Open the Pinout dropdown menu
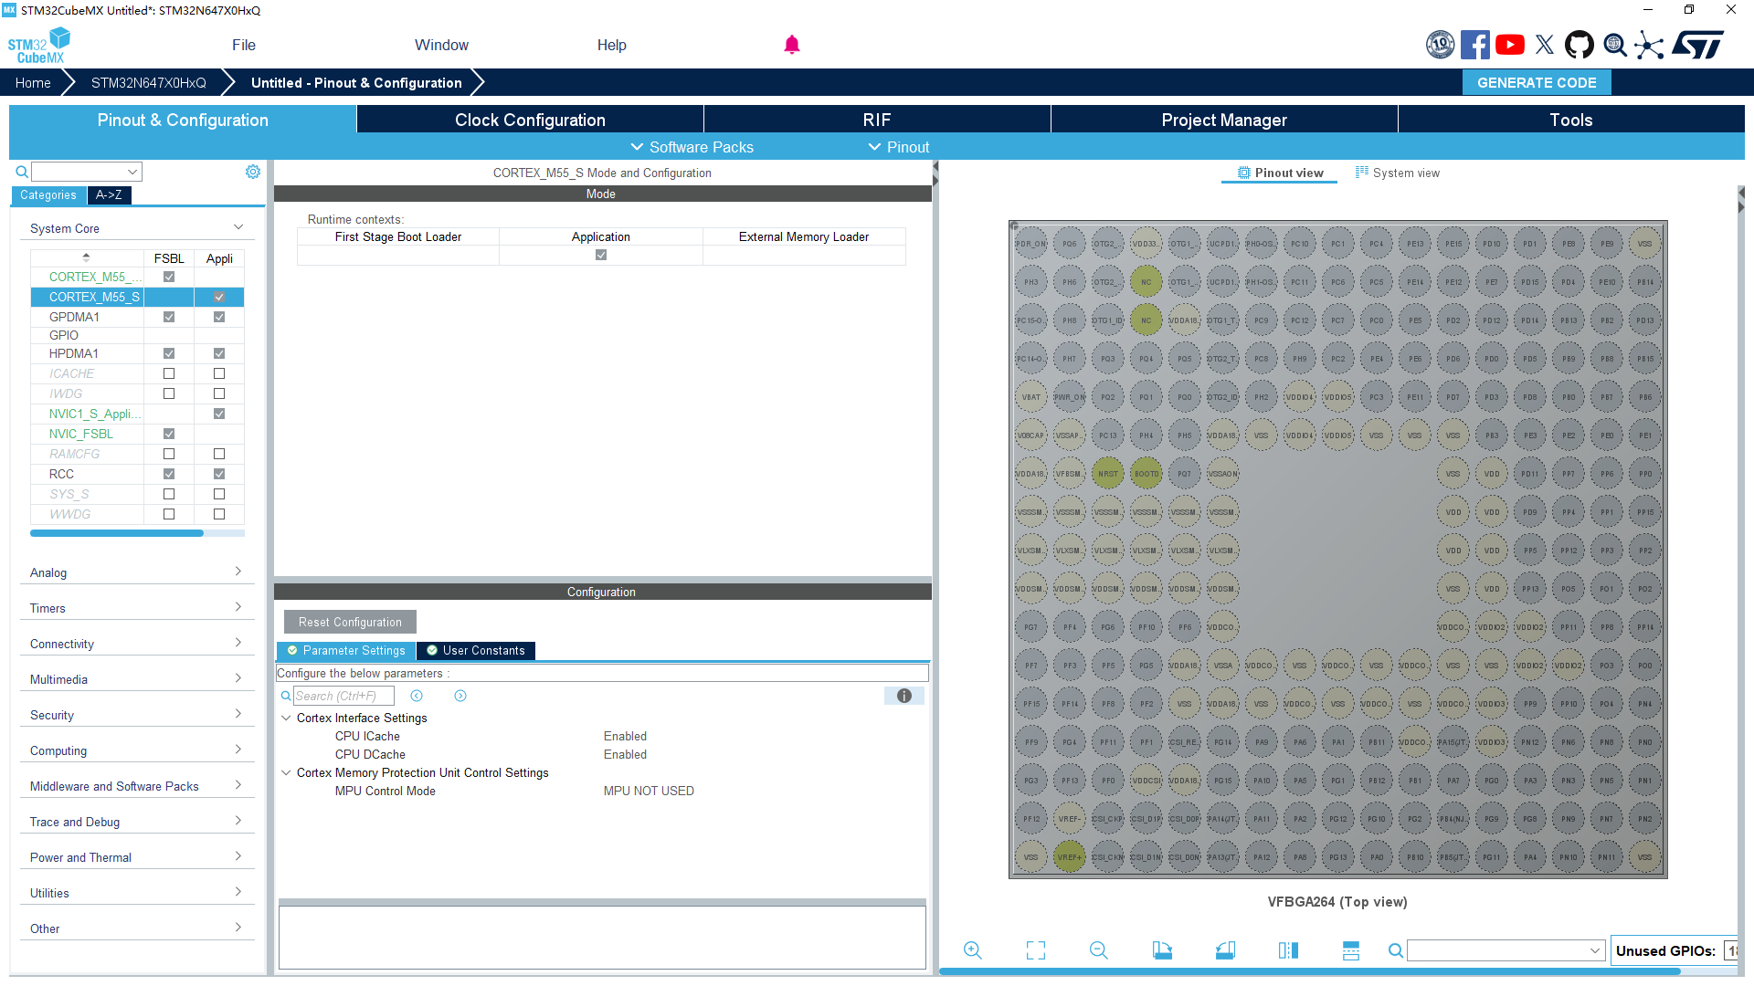The width and height of the screenshot is (1754, 986). click(x=899, y=147)
